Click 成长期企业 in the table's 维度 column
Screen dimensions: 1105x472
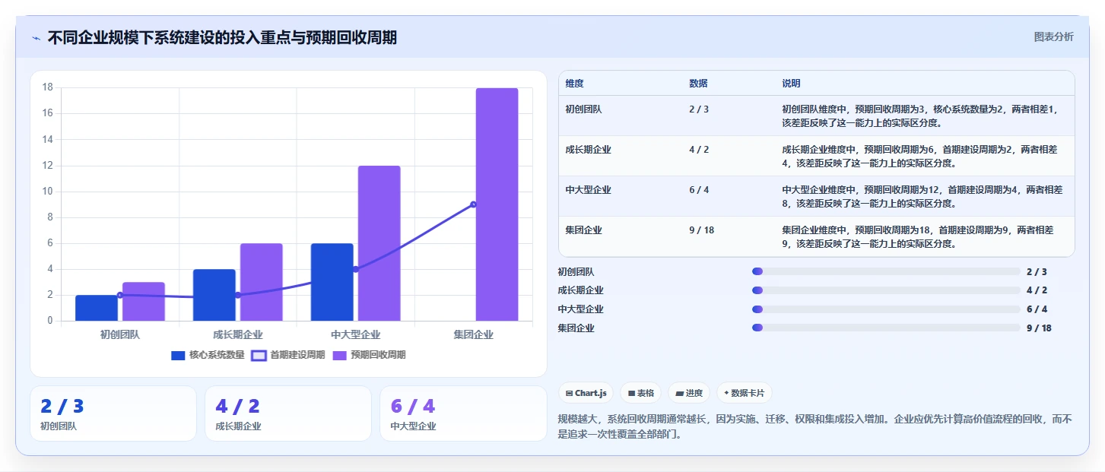[x=588, y=149]
